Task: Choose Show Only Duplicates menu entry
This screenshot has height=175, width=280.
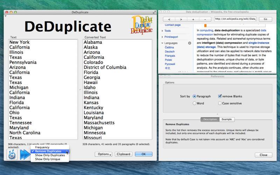Action: 50,155
